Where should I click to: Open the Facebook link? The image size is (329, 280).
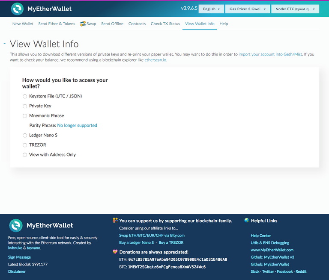pyautogui.click(x=285, y=271)
